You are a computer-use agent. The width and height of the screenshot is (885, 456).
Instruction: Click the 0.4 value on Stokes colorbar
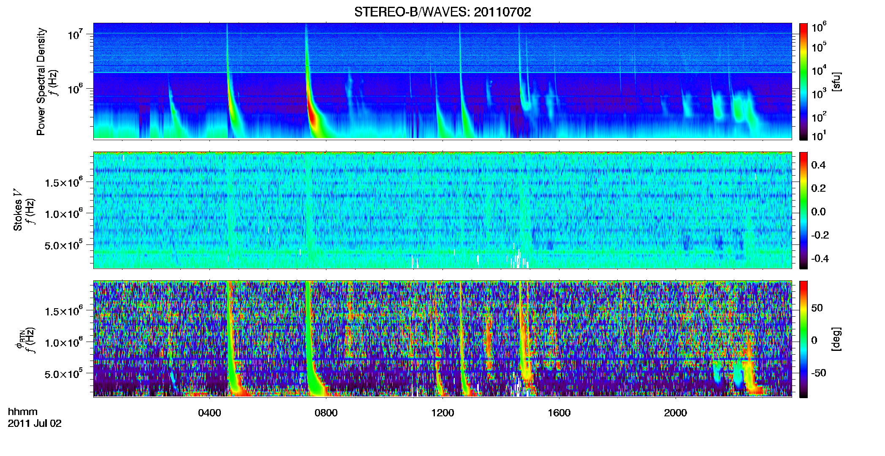[818, 165]
